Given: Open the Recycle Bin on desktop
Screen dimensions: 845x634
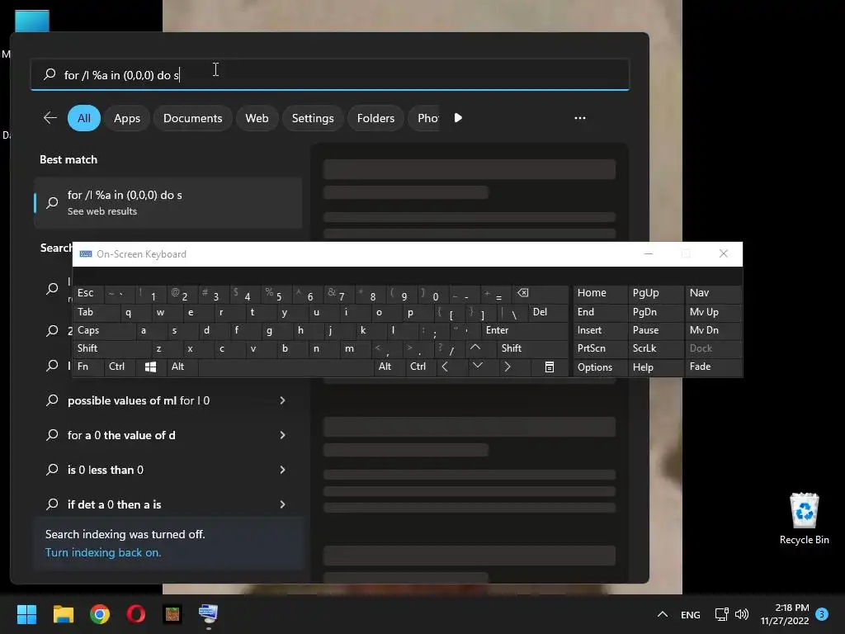Looking at the screenshot, I should (x=804, y=518).
